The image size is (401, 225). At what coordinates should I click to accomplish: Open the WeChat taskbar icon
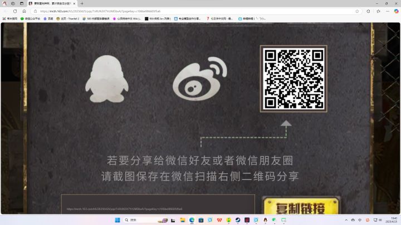pos(275,220)
